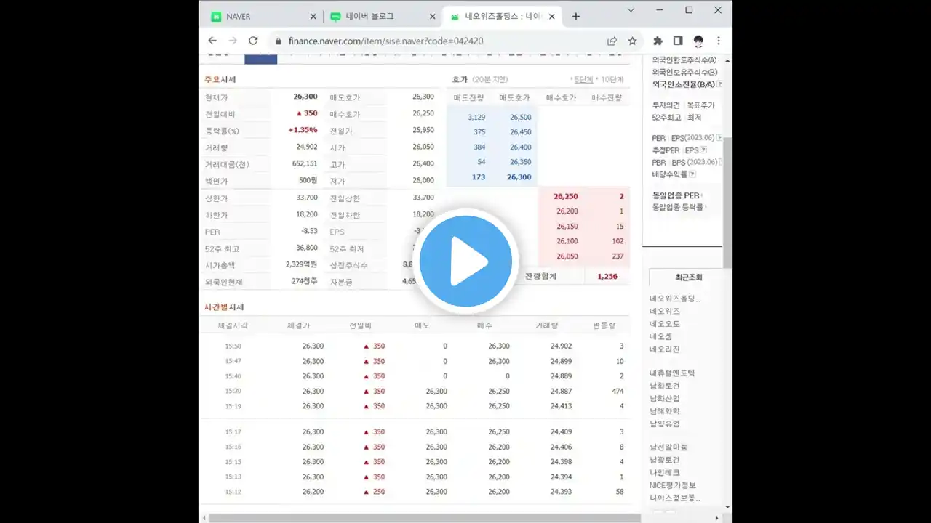This screenshot has height=523, width=931.
Task: Close the 네이버 블로그 tab
Action: click(433, 16)
